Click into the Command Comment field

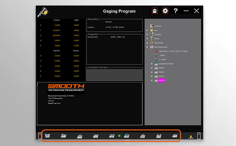tap(114, 75)
